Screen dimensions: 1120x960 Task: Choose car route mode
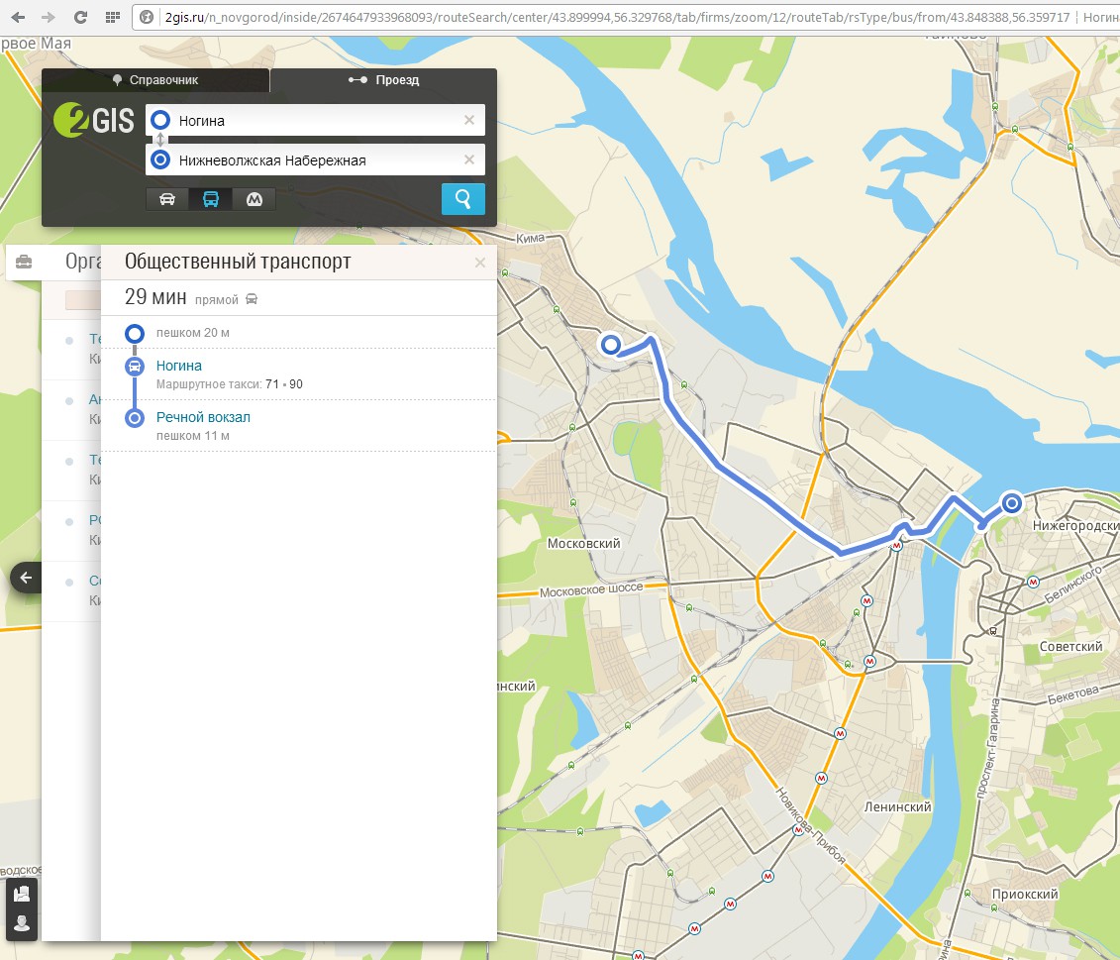coord(167,199)
